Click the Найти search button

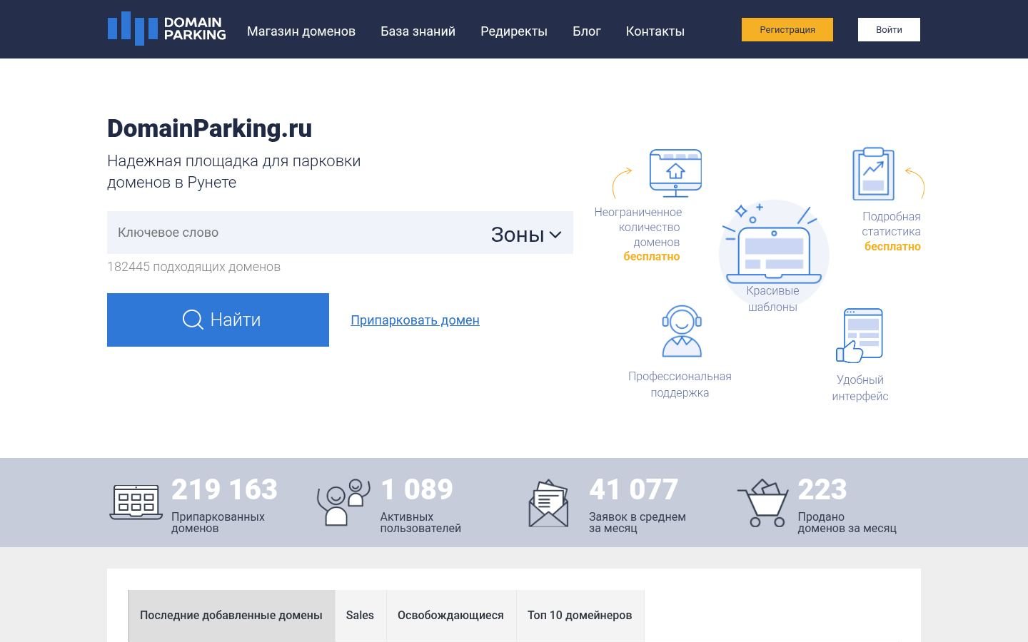[x=218, y=320]
